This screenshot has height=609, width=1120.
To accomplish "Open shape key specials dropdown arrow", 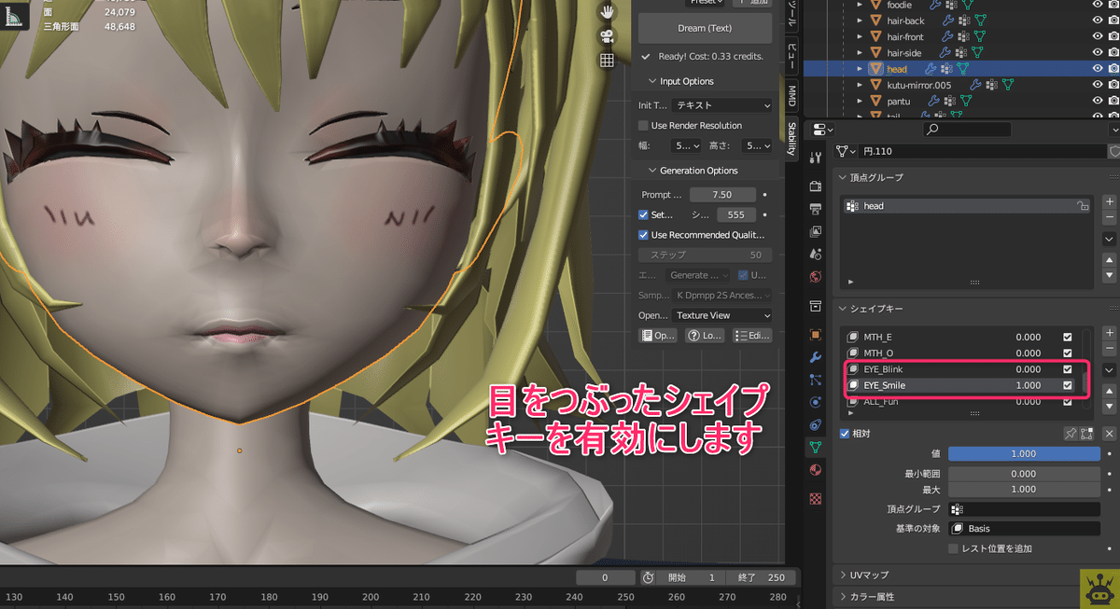I will click(x=1110, y=370).
